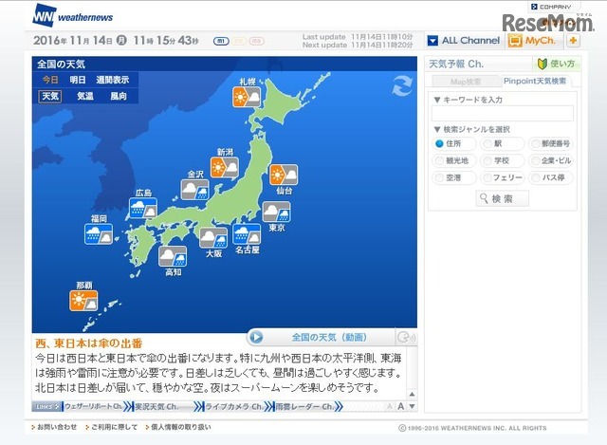
Task: Click the 全国の天気 panel title
Action: (x=61, y=64)
